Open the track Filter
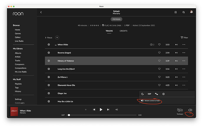Image resolution: width=203 pixels, height=127 pixels. (x=184, y=38)
